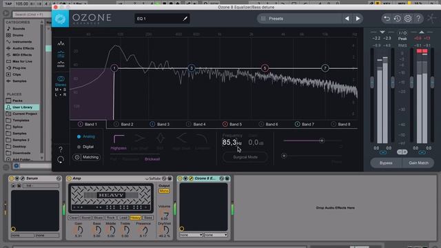This screenshot has width=441, height=248.
Task: Select the Low Shelf filter shape
Action: [x=139, y=142]
